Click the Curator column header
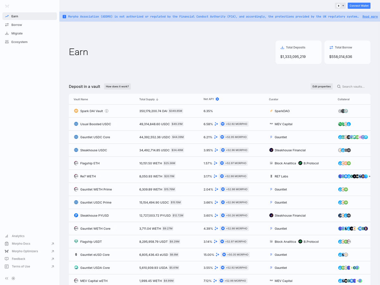This screenshot has height=285, width=380. click(x=274, y=99)
